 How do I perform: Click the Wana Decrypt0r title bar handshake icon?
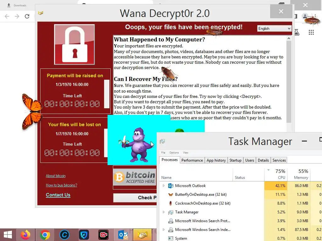(x=41, y=13)
